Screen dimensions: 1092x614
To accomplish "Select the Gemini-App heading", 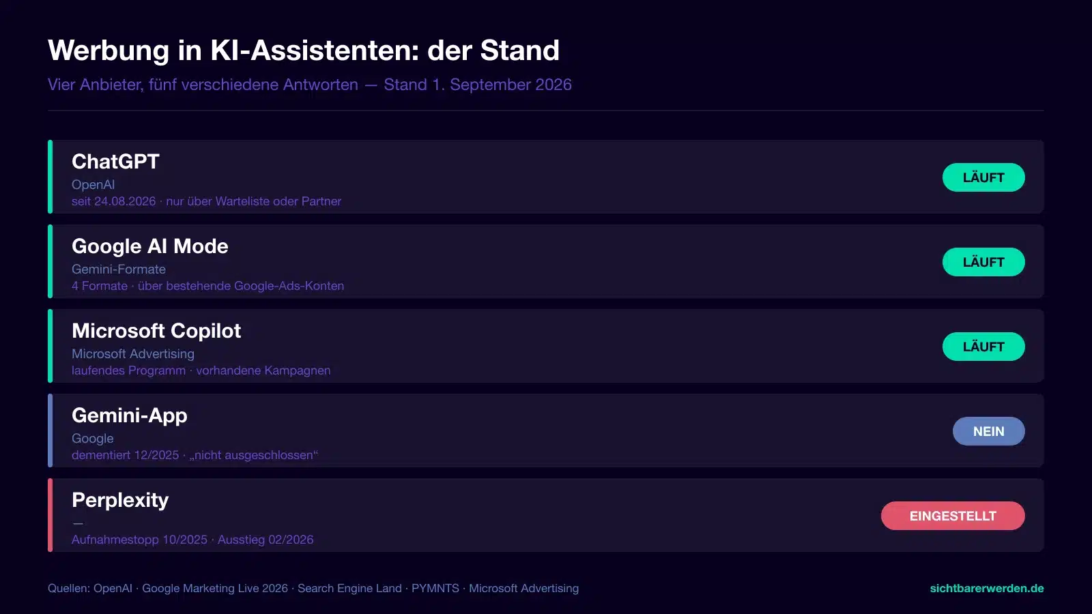I will click(x=130, y=415).
